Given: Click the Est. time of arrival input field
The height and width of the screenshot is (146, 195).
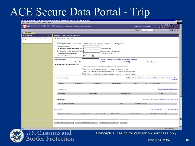Looking at the screenshot, I should (x=92, y=51).
